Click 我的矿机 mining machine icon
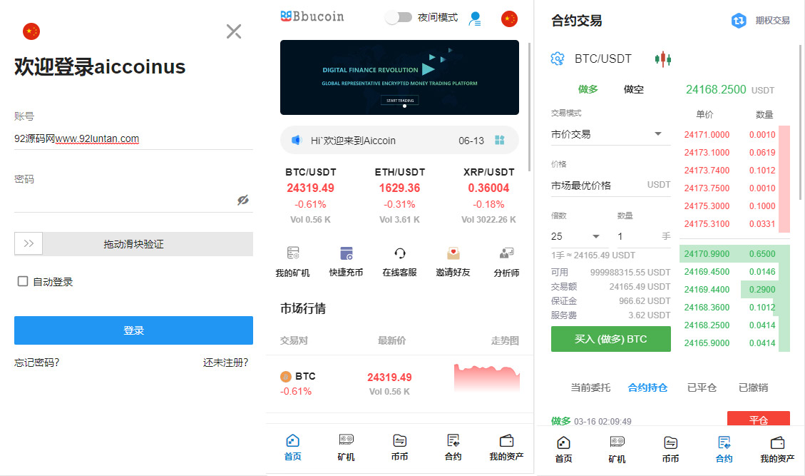This screenshot has width=805, height=476. [x=292, y=254]
